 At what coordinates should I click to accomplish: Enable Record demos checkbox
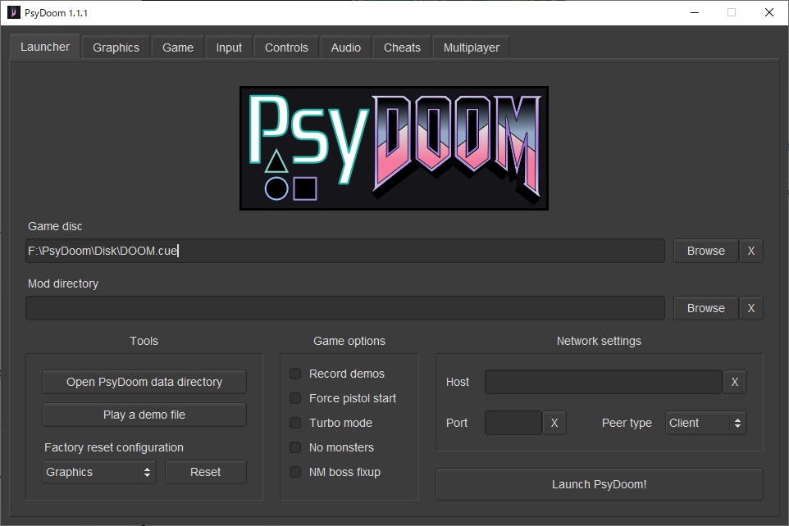[295, 374]
